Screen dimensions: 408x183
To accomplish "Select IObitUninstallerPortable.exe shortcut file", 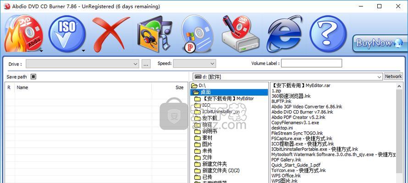I will click(x=314, y=149).
